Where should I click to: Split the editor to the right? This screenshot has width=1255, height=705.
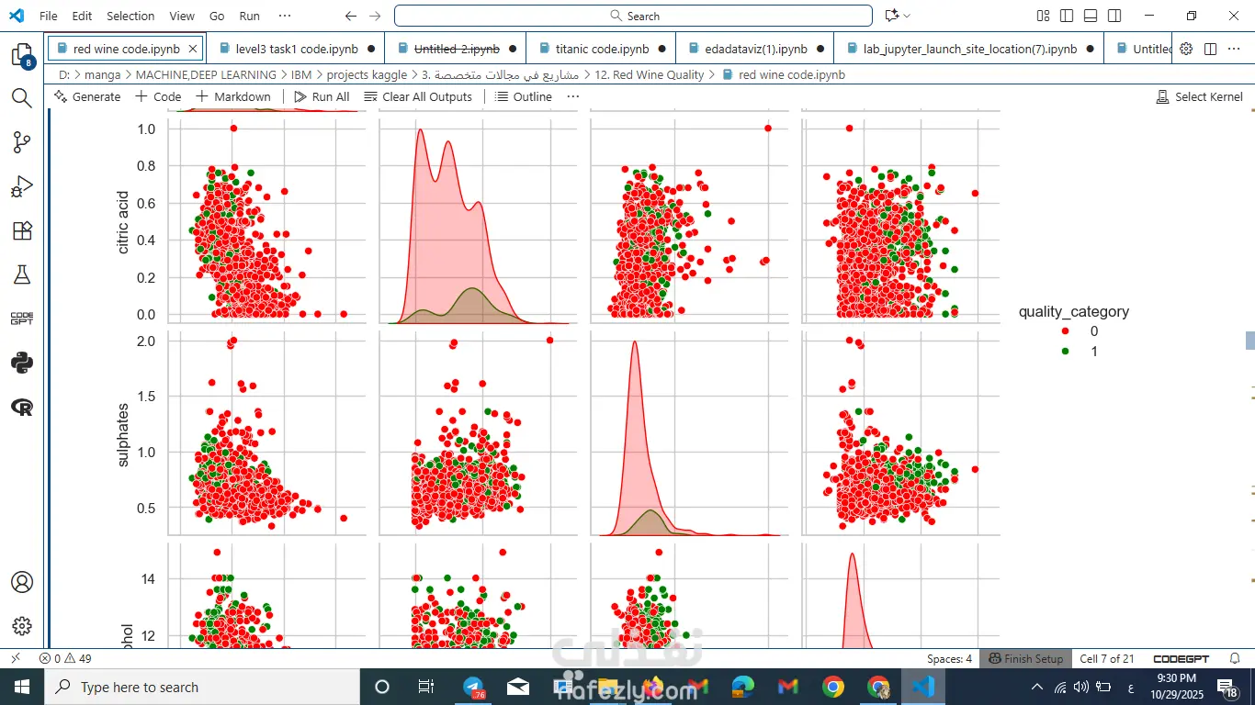coord(1211,49)
